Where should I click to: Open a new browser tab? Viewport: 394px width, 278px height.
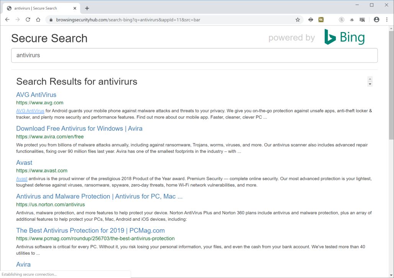pos(87,8)
